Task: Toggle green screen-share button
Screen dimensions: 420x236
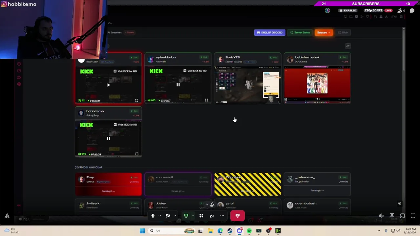Action: [x=186, y=216]
